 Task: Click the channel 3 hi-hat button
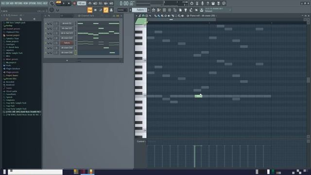tap(67, 33)
